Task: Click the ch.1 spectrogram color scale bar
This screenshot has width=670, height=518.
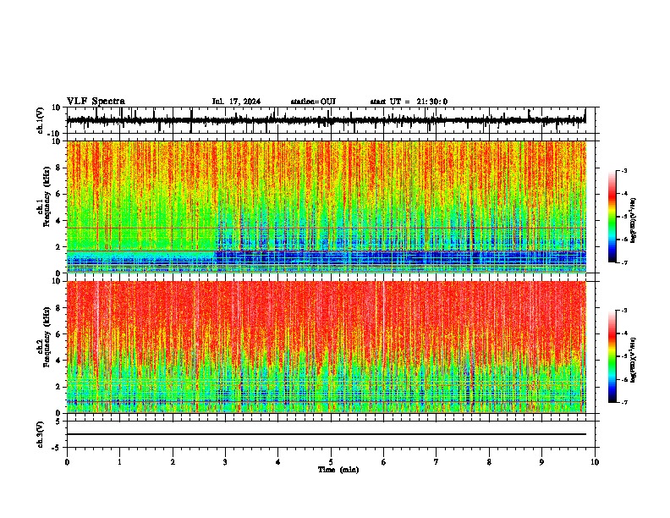Action: [x=612, y=217]
